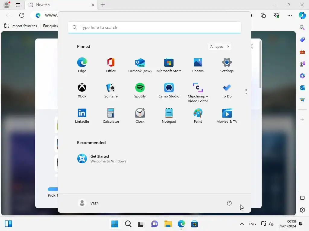This screenshot has height=231, width=309.
Task: Launch Notepad from pinned apps
Action: click(169, 116)
